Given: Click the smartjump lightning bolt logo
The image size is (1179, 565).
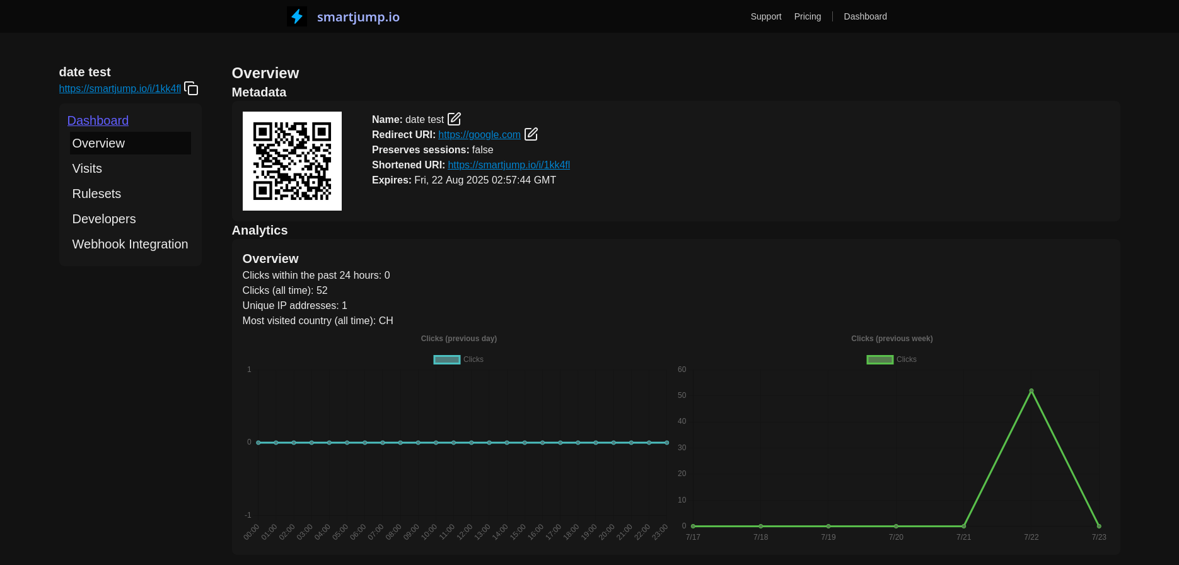Looking at the screenshot, I should coord(297,16).
